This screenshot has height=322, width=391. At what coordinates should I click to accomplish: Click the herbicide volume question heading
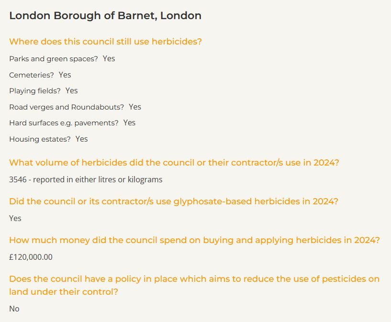coord(174,163)
